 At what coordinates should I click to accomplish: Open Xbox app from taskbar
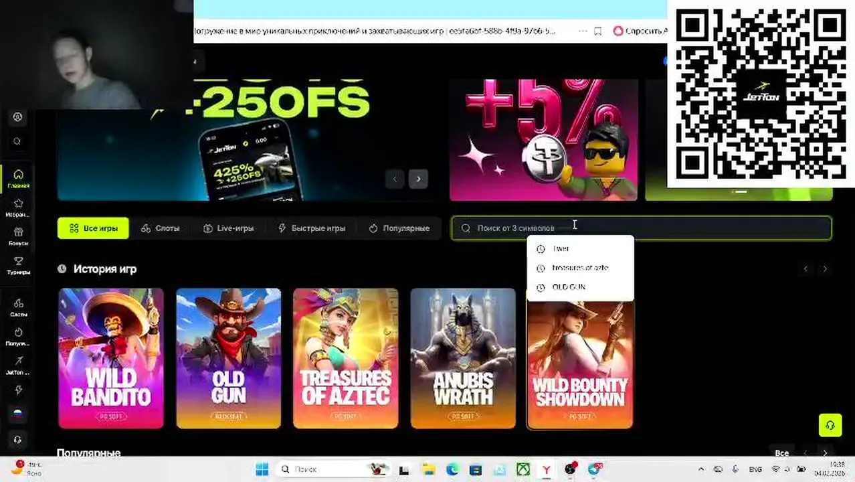523,469
